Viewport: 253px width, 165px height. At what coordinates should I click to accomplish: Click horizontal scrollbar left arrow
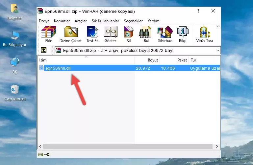(x=40, y=146)
